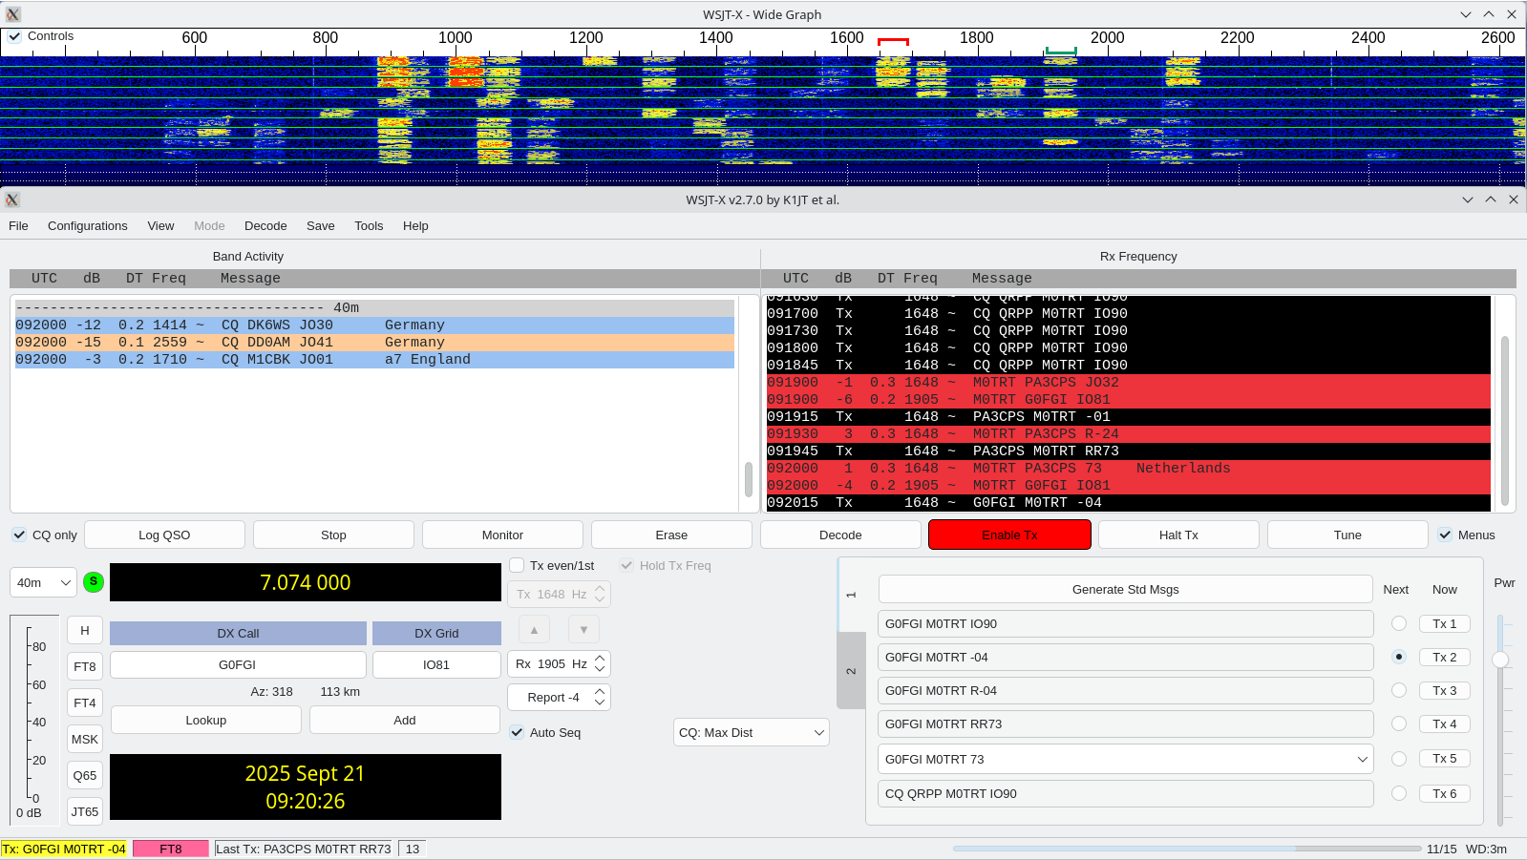Switch to tab 1 of the Tx message panel
Viewport: 1527px width, 860px height.
tap(851, 595)
